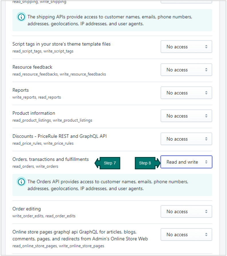Screen dimensions: 227x256
Task: Open the Reports access dropdown
Action: [186, 93]
